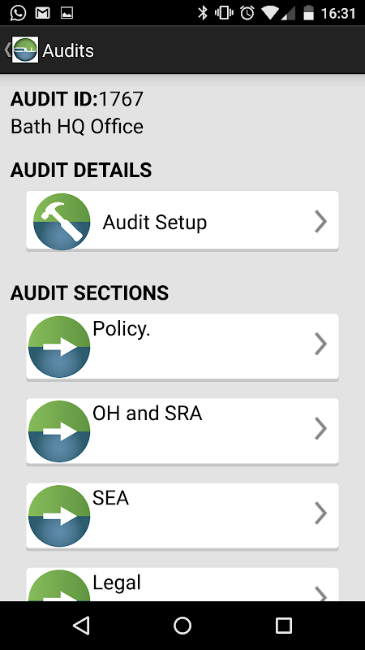Open OH and SRA via its chevron
The image size is (365, 650).
click(320, 429)
